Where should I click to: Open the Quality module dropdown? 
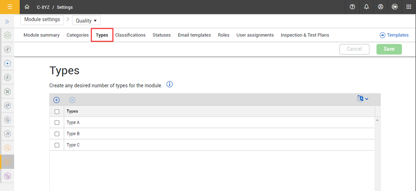point(86,21)
